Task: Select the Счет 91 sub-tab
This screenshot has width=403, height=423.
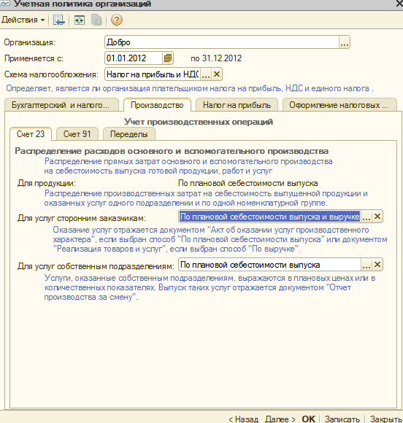Action: 77,134
